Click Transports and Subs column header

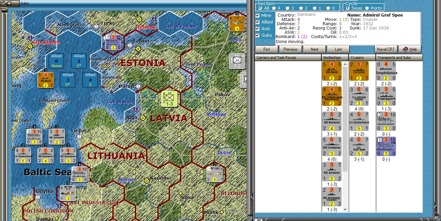pyautogui.click(x=399, y=58)
